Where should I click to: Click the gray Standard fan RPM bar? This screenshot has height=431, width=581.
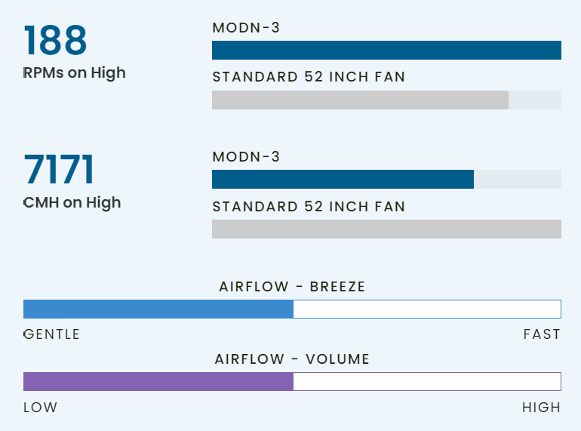(x=360, y=100)
